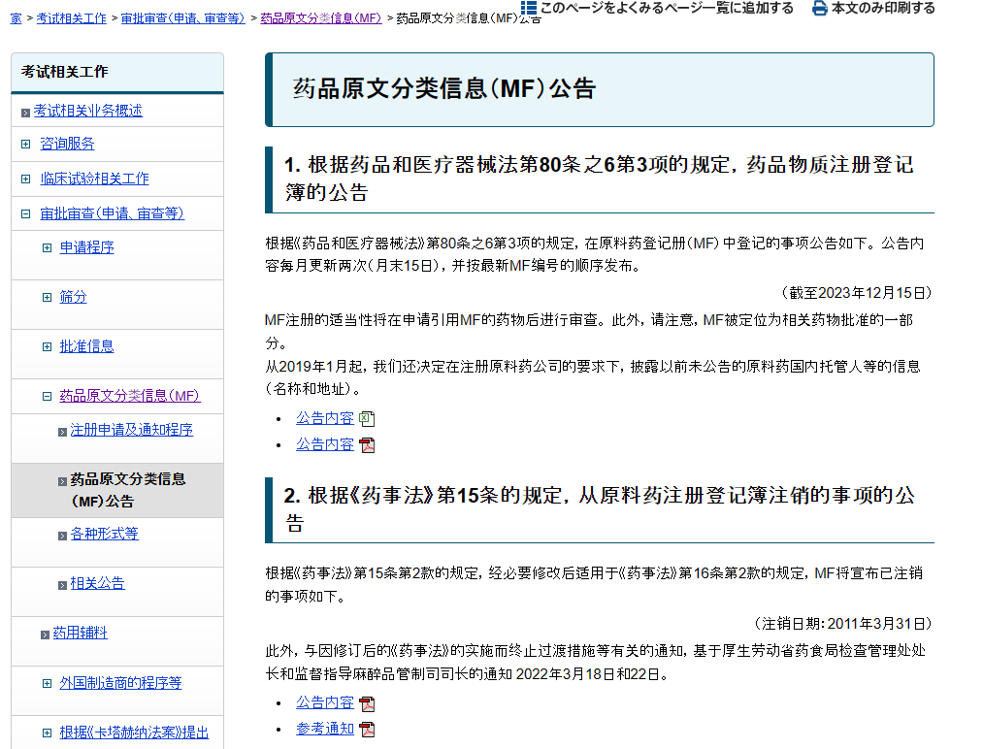Screen dimensions: 983x749
Task: Click the arrow bullet next to 药用辅料
Action: pyautogui.click(x=45, y=635)
